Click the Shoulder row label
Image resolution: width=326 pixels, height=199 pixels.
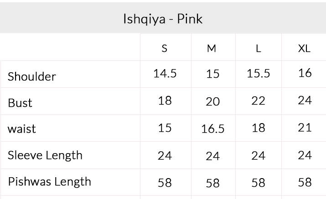(32, 76)
